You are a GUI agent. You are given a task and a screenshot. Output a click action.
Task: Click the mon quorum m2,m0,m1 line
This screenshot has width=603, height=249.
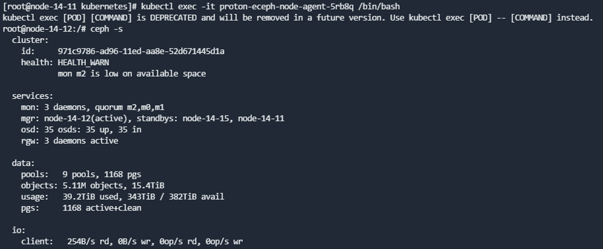93,107
